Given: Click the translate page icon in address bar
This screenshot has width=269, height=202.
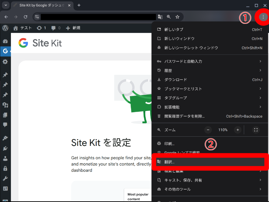Looking at the screenshot, I should 160,17.
